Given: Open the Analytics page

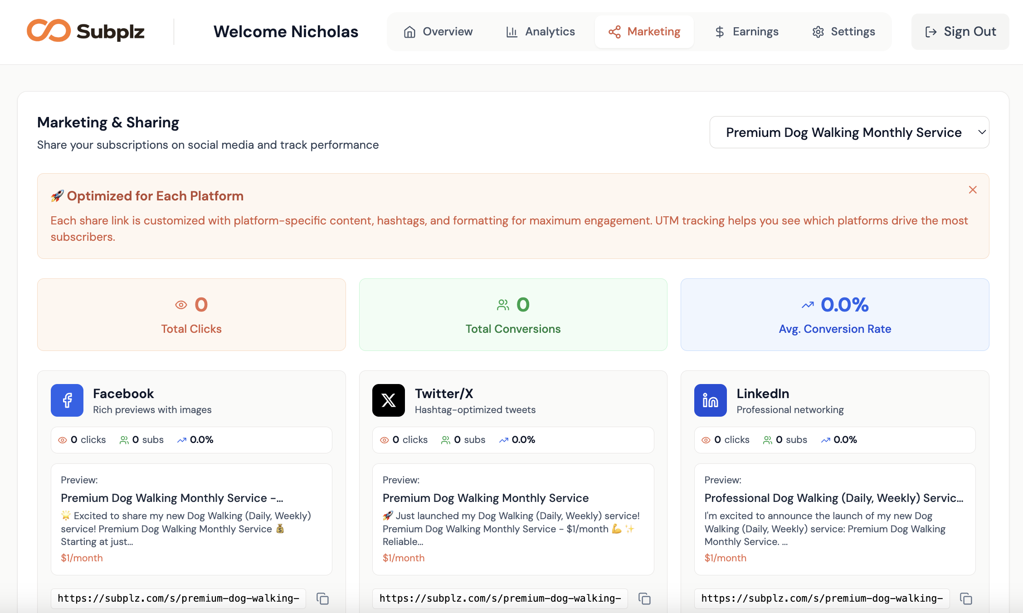Looking at the screenshot, I should pos(540,32).
